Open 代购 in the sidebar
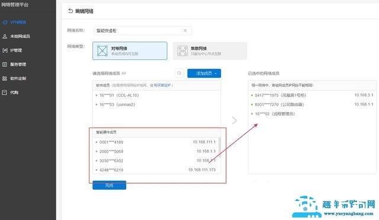379x220 pixels. (x=10, y=93)
